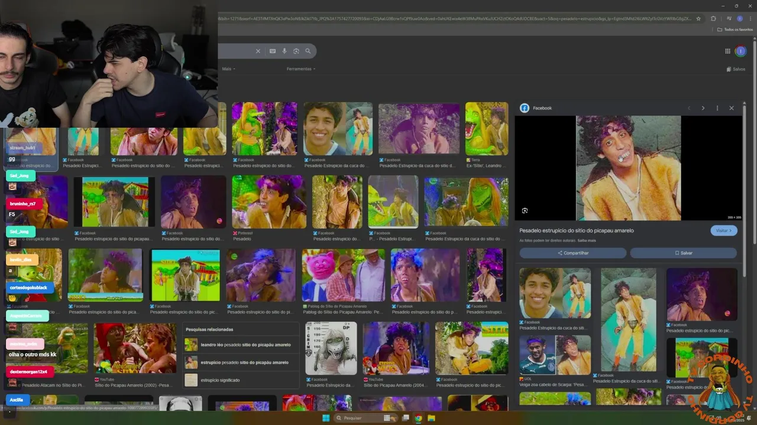Screen dimensions: 757x425
Task: Click the Facebook source link in preview
Action: point(536,108)
